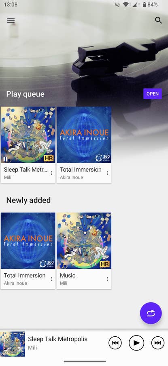The width and height of the screenshot is (168, 366).
Task: Tap the battery status icon
Action: click(144, 4)
